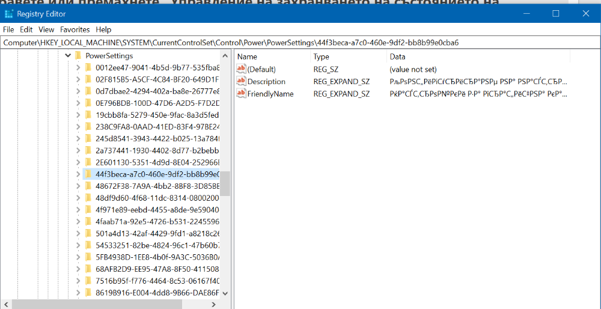The width and height of the screenshot is (601, 309).
Task: Sort by the Data column header
Action: tap(478, 57)
